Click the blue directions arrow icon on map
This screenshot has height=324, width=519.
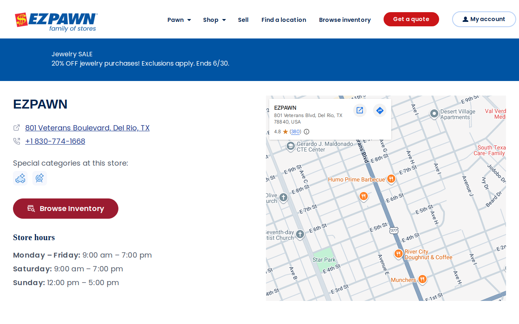click(x=380, y=110)
